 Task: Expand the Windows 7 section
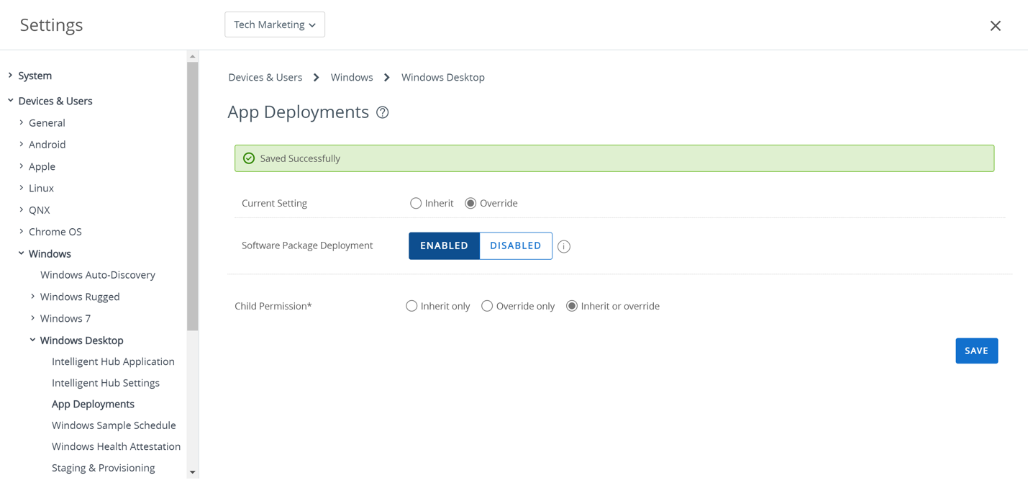[x=32, y=317]
